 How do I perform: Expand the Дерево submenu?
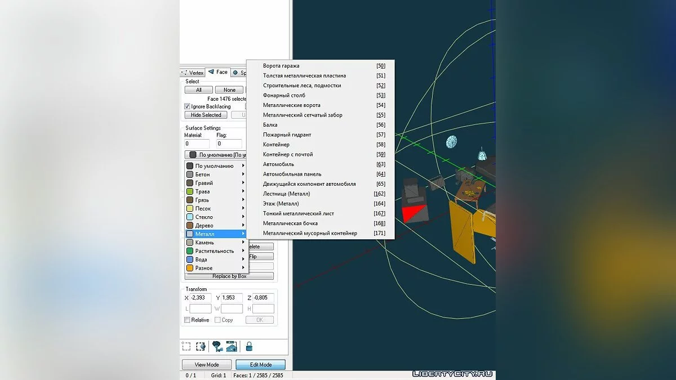pos(216,225)
